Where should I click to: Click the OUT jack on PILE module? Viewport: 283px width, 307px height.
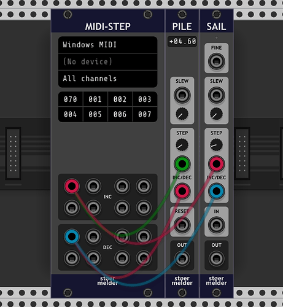[x=182, y=258]
